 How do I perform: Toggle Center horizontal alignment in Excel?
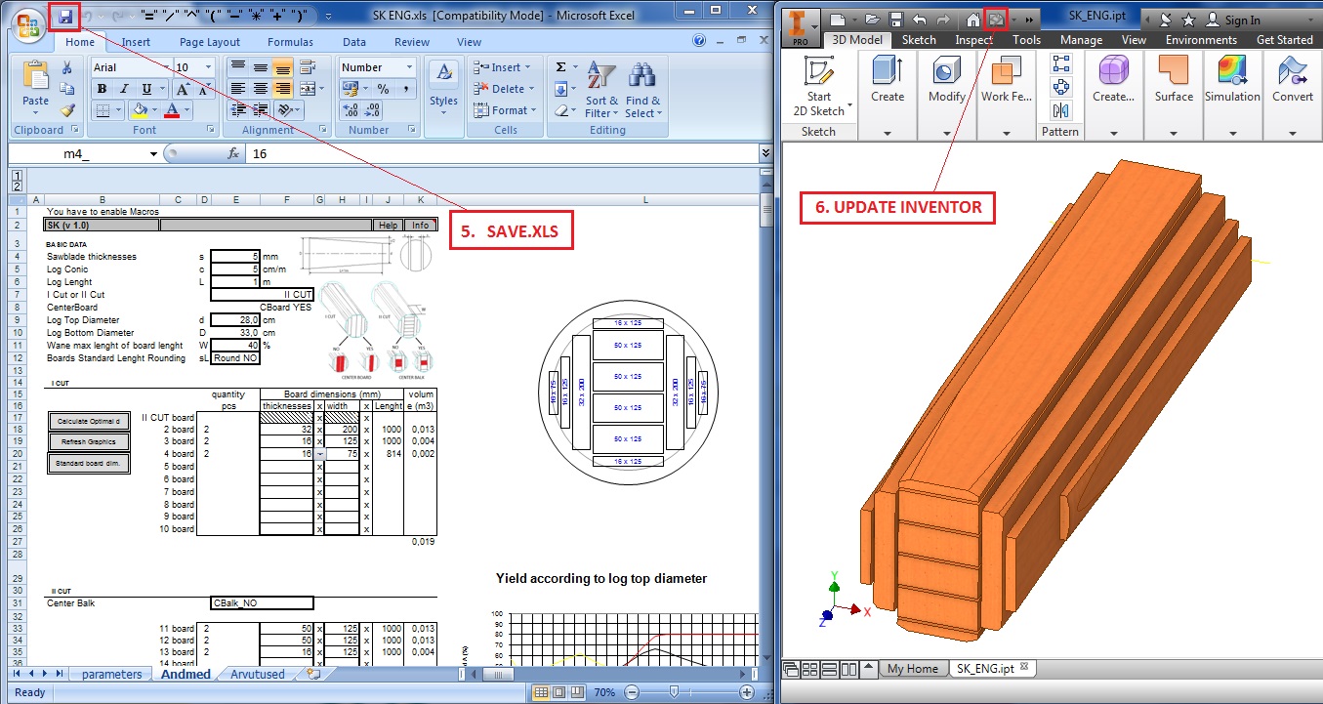[x=261, y=89]
